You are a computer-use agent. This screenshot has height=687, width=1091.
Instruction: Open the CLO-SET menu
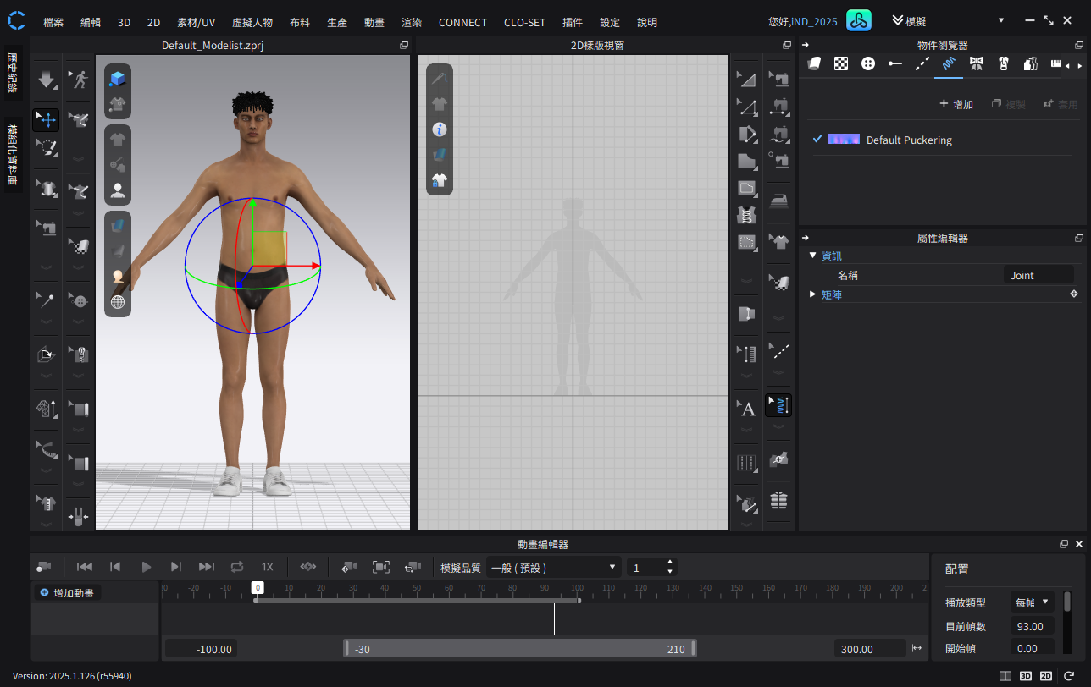point(524,22)
